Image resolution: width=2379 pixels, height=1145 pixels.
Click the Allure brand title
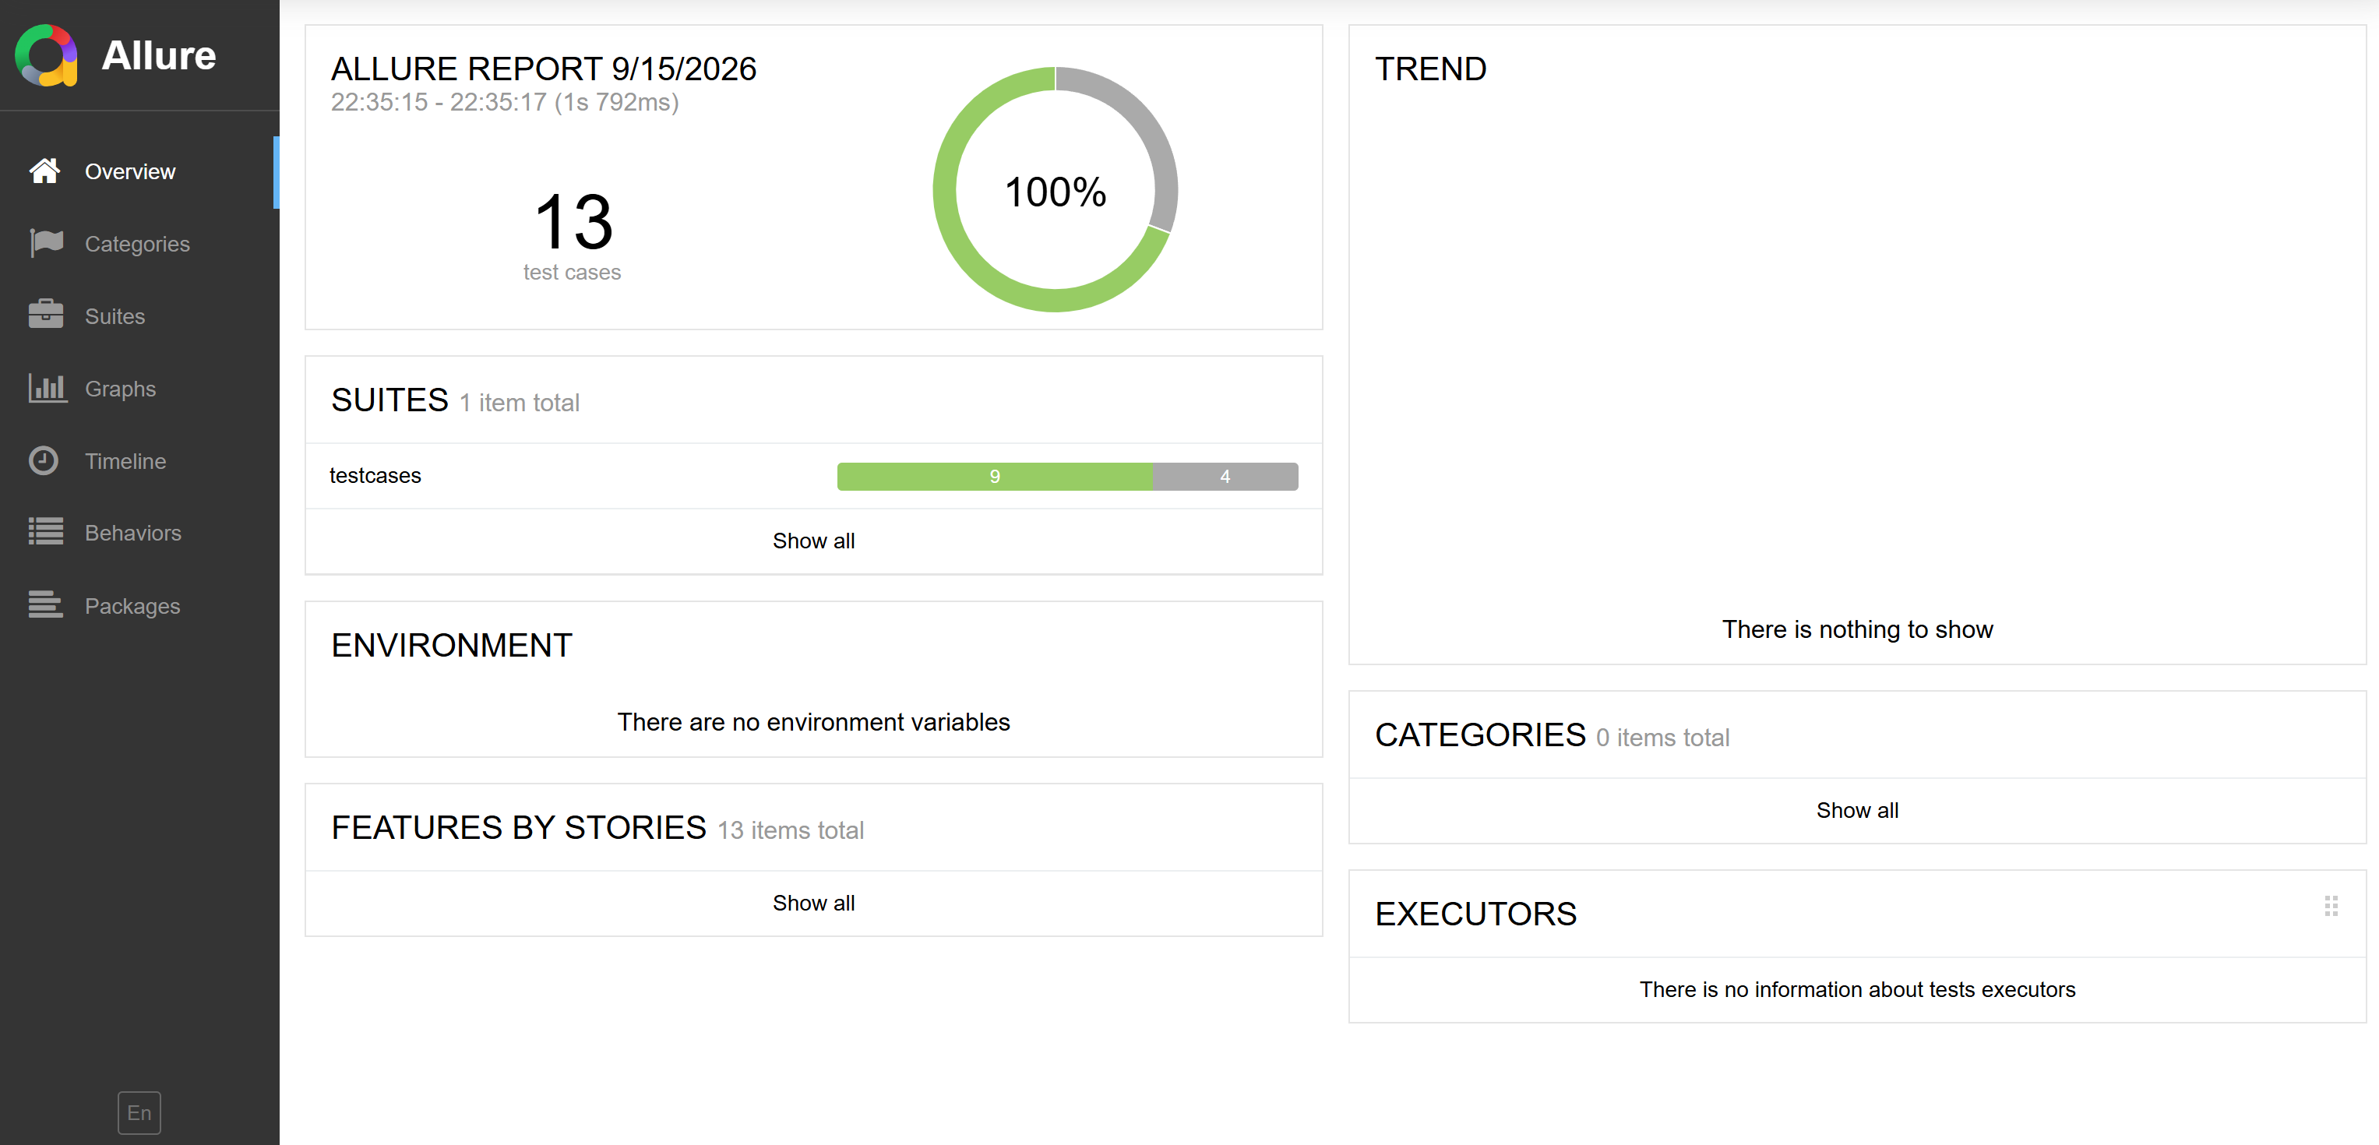159,55
